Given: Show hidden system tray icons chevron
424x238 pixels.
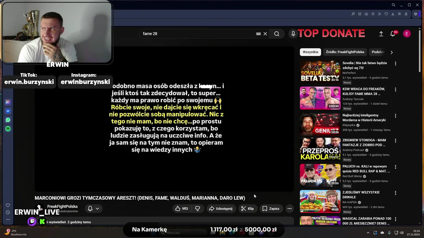Looking at the screenshot, I should pos(368,233).
